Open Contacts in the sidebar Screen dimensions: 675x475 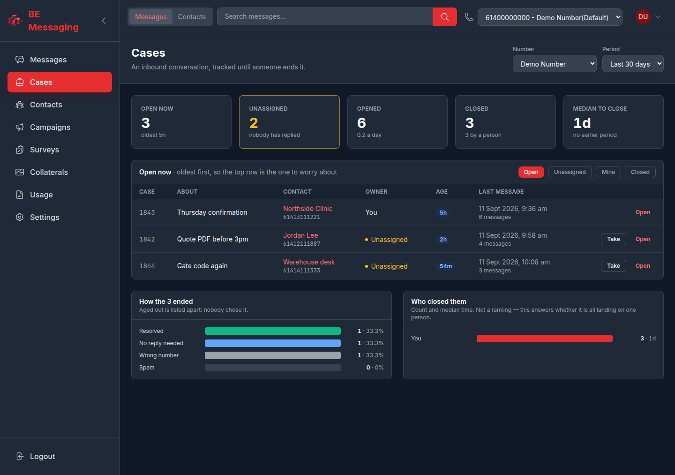(x=60, y=105)
